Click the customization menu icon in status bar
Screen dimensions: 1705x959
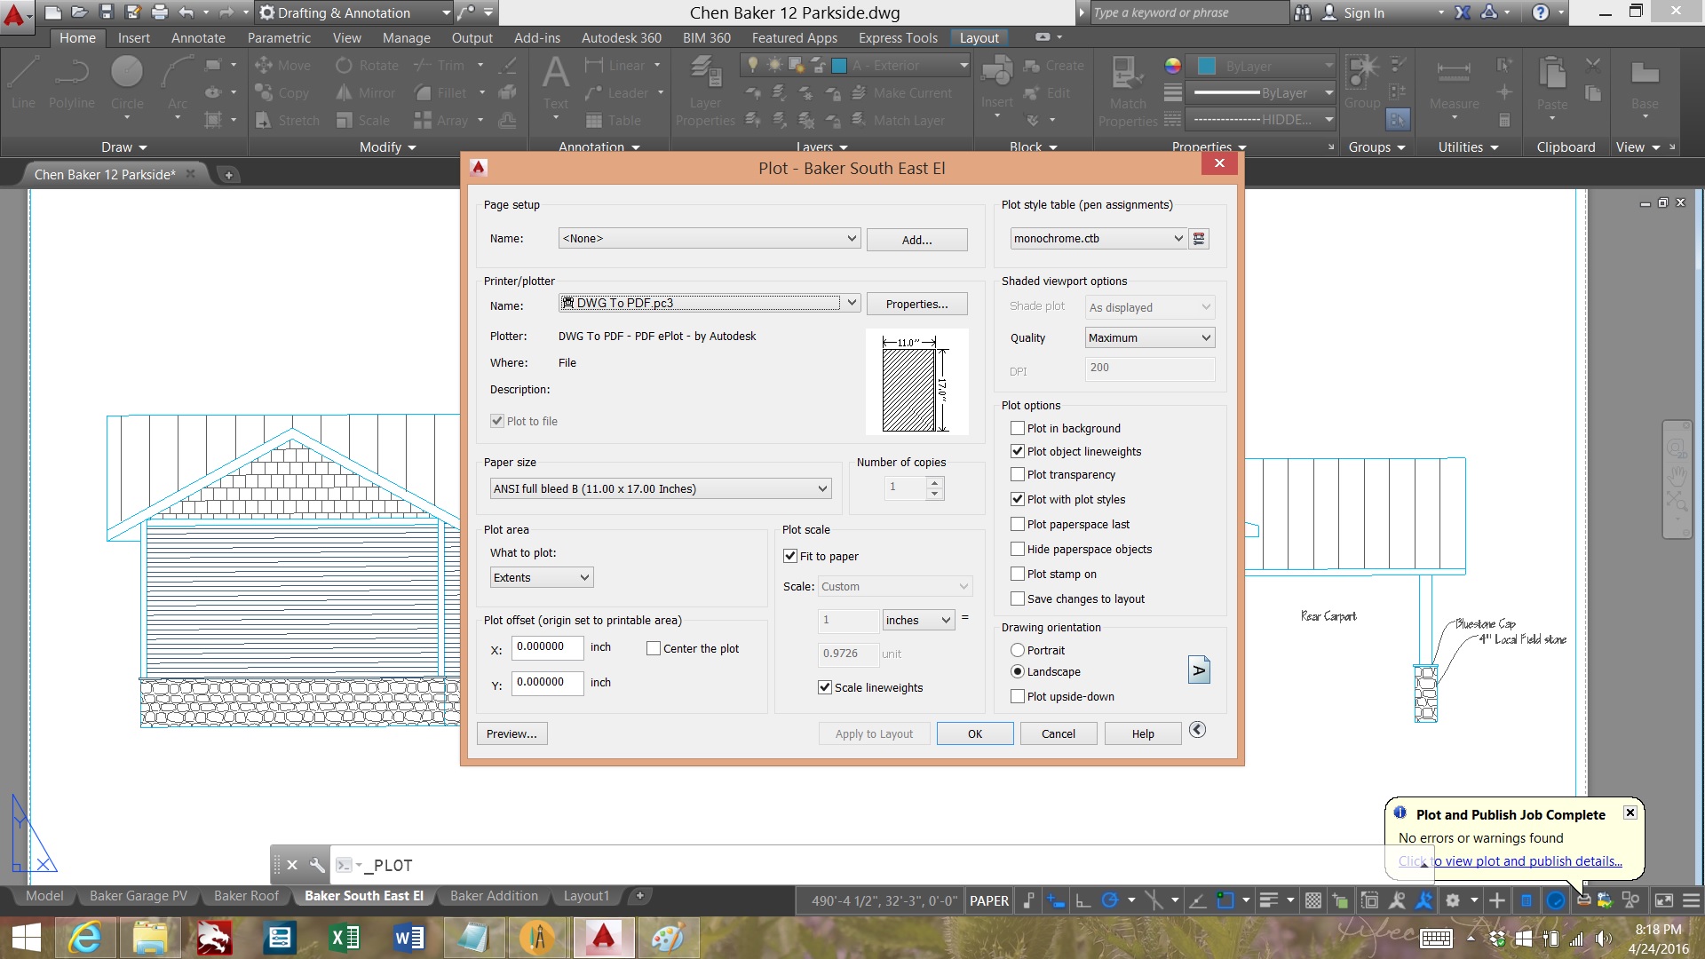coord(1692,900)
